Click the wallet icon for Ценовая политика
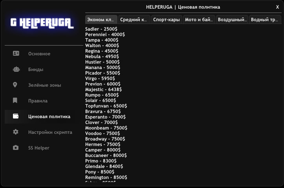The width and height of the screenshot is (284, 188). [16, 116]
